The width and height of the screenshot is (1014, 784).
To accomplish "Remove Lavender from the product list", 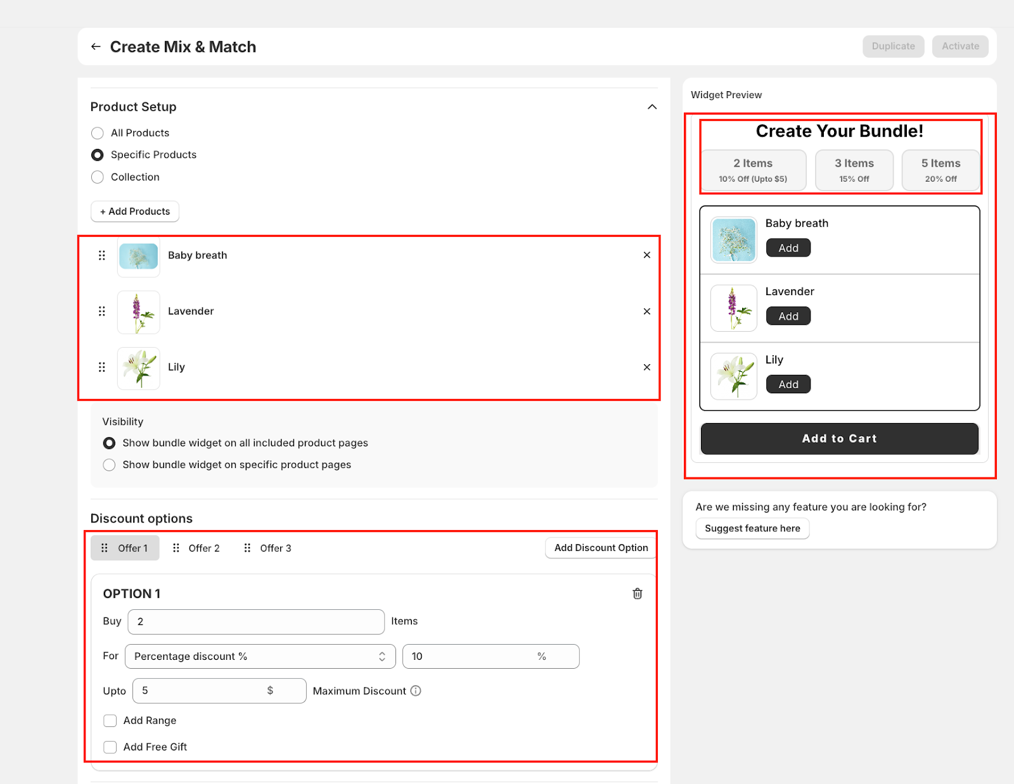I will point(646,312).
